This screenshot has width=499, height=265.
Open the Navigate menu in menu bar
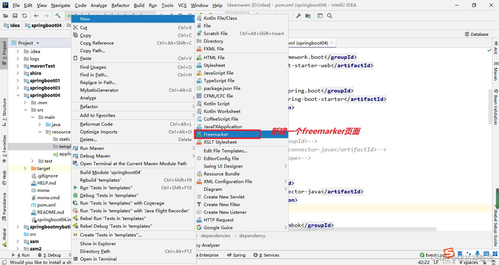click(60, 5)
